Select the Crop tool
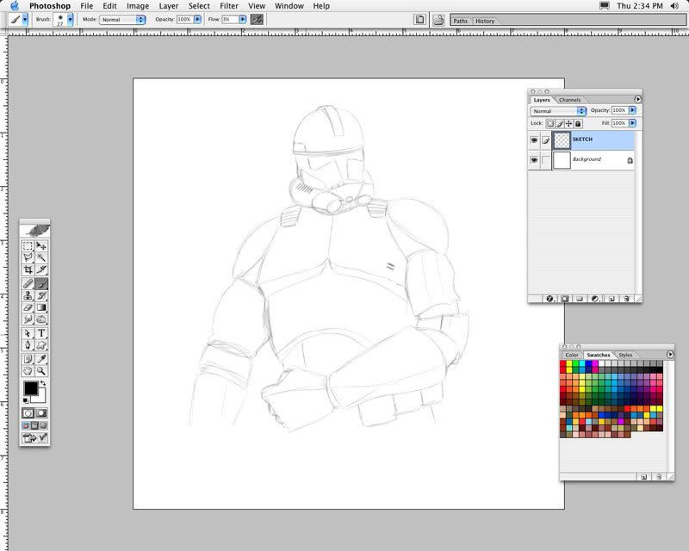The image size is (689, 551). point(28,269)
